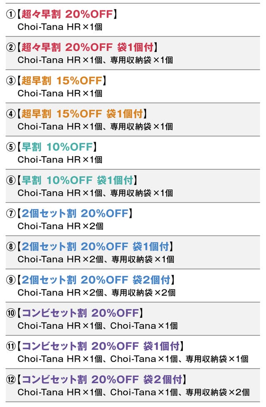Click the circled number 12 icon
266x407 pixels.
click(10, 380)
